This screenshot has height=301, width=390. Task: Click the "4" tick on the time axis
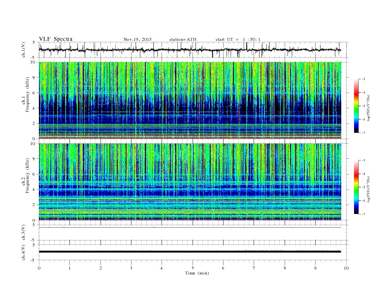[x=162, y=268]
